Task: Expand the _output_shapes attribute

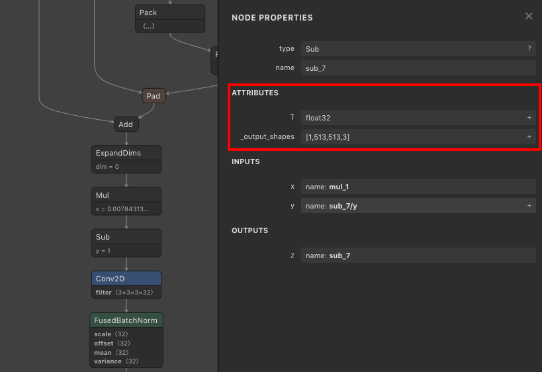Action: [529, 137]
